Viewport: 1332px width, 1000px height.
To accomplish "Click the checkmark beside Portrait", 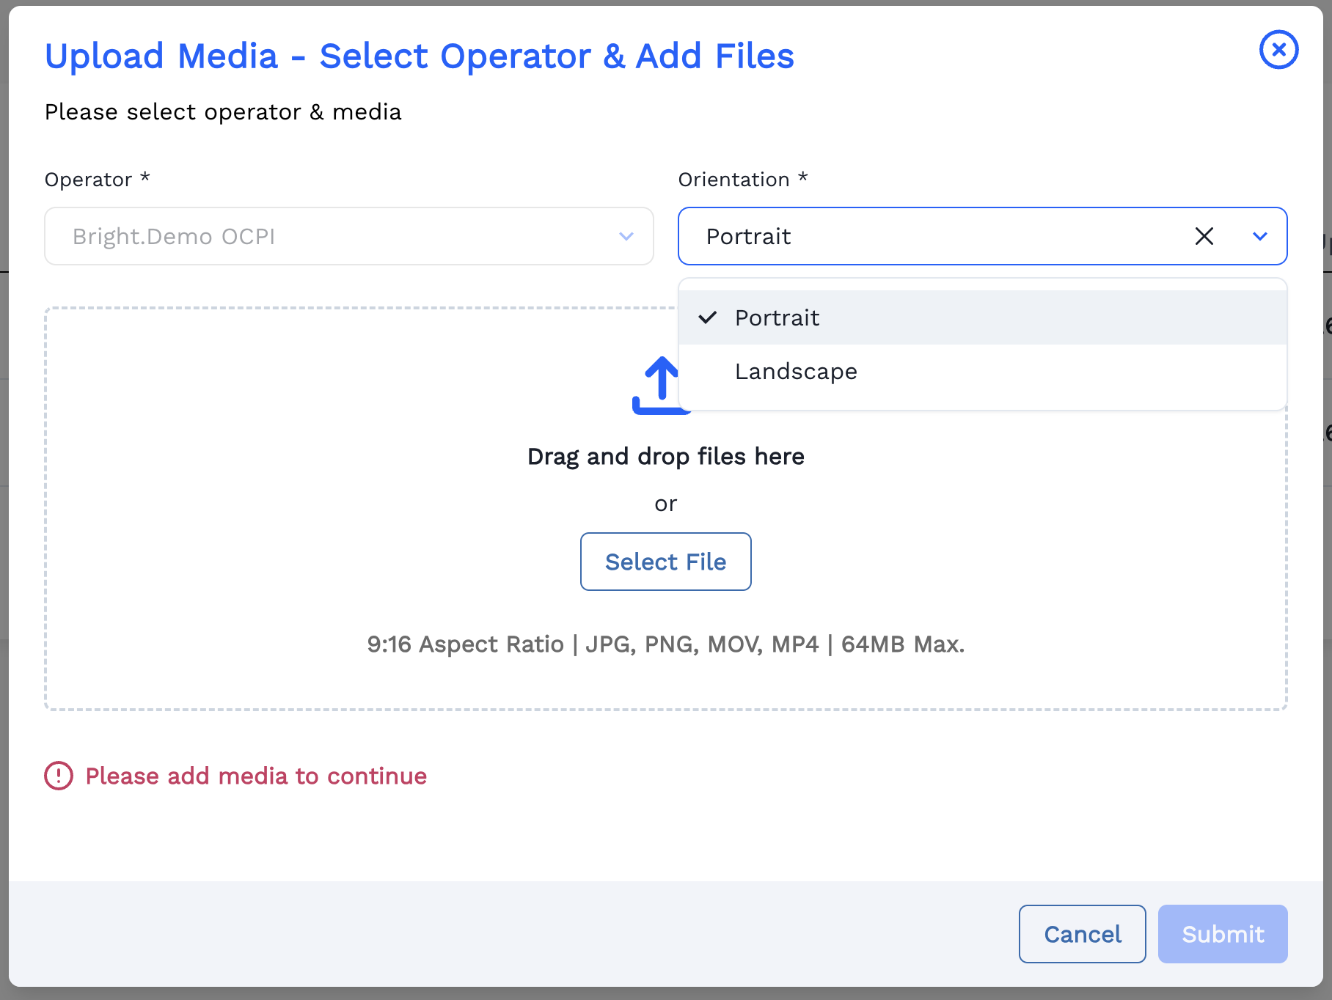I will (707, 317).
